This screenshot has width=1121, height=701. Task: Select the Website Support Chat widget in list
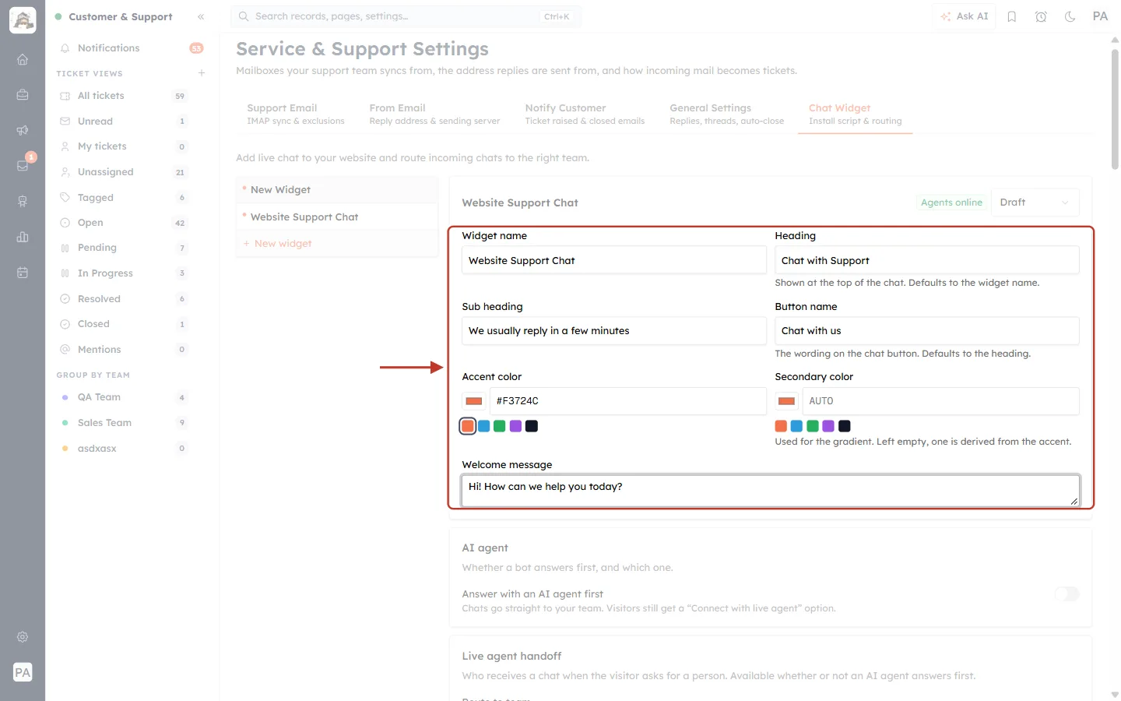[337, 217]
